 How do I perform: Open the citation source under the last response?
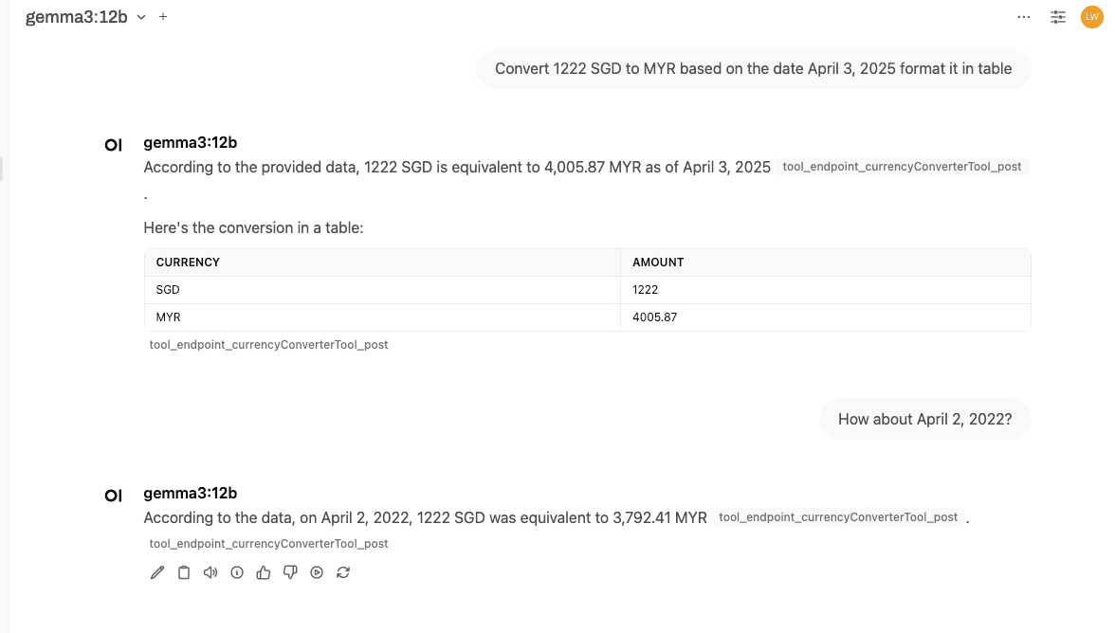tap(269, 544)
